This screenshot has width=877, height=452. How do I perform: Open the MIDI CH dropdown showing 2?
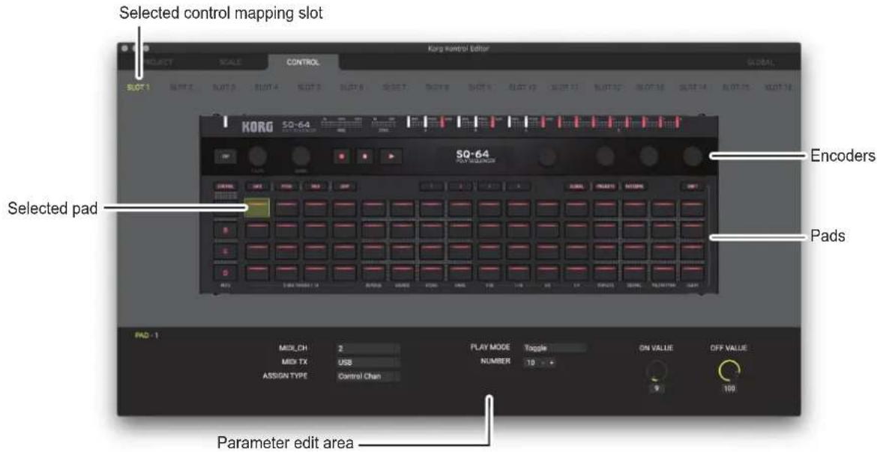click(368, 348)
